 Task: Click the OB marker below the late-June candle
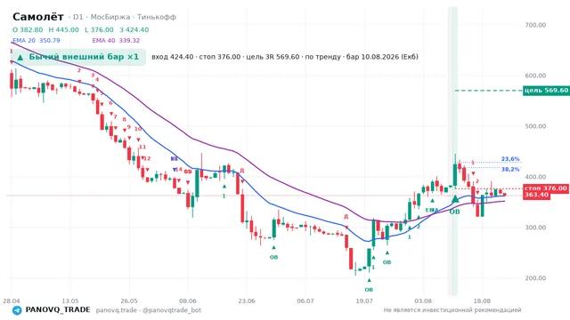pos(273,257)
